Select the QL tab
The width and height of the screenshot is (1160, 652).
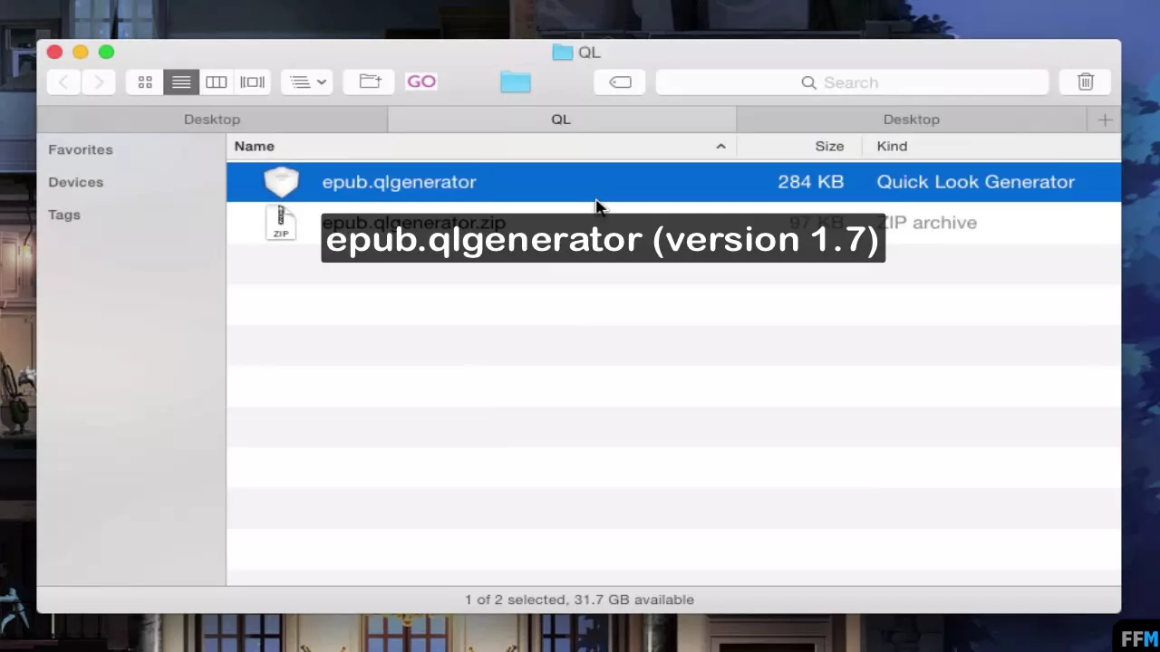click(x=561, y=120)
